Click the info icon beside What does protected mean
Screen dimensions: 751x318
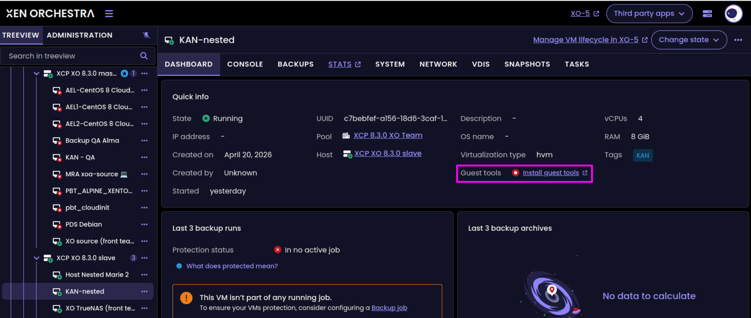(x=179, y=266)
